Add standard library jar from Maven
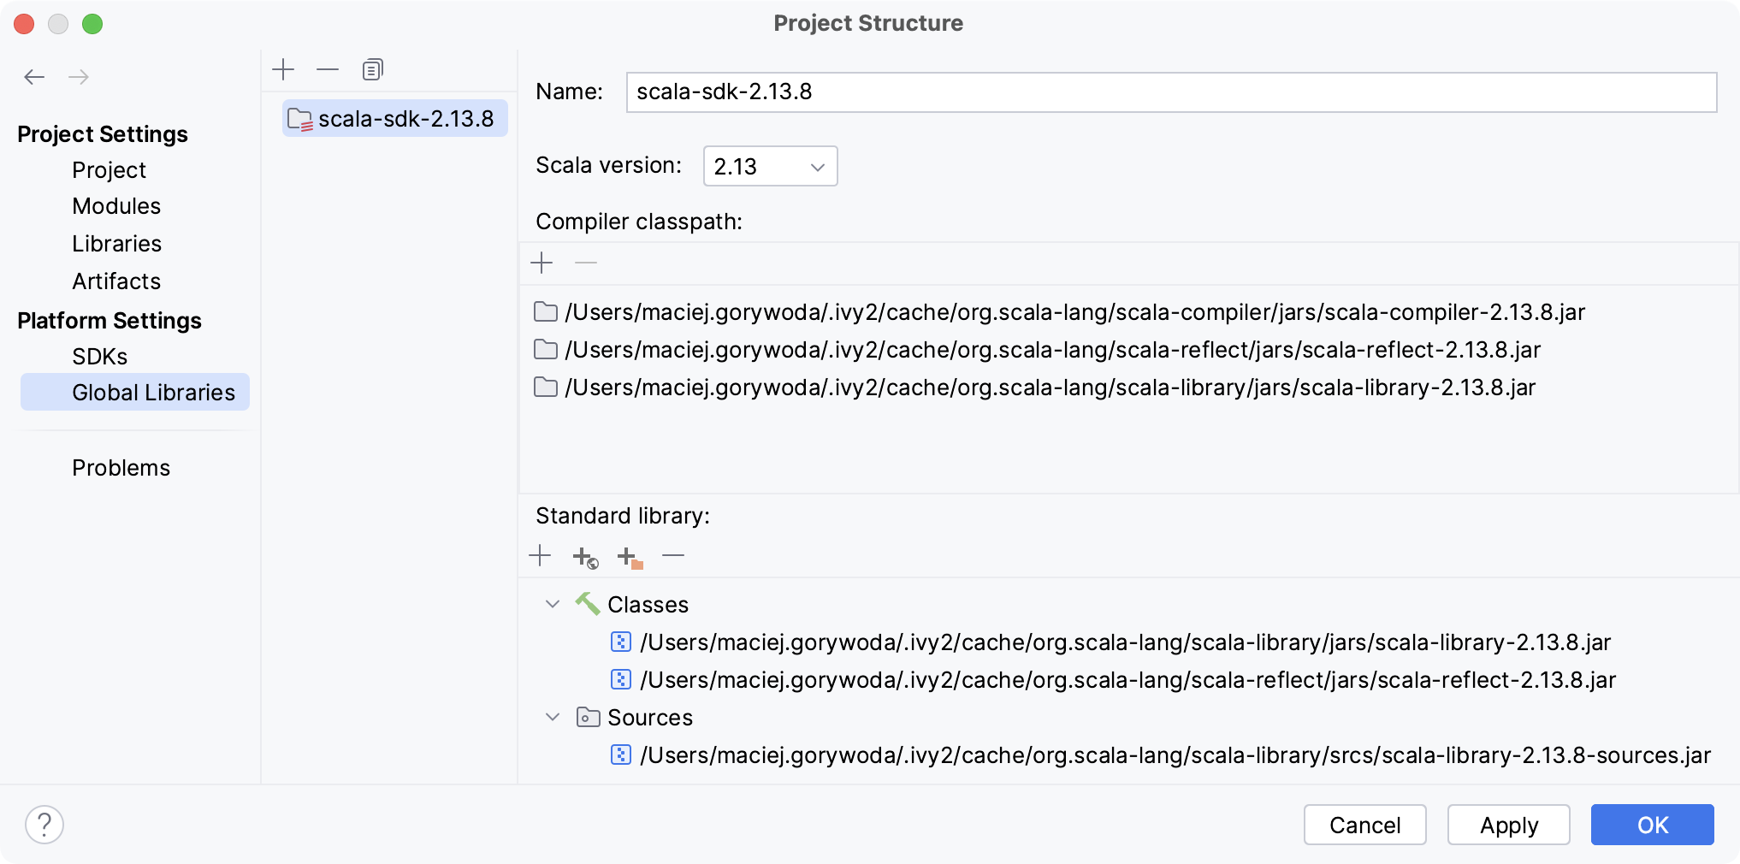 [x=584, y=557]
